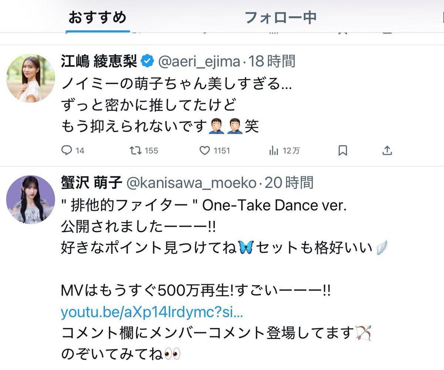Open replies on 江嶋 綾恵梨's tweet
The height and width of the screenshot is (370, 444).
[x=73, y=151]
